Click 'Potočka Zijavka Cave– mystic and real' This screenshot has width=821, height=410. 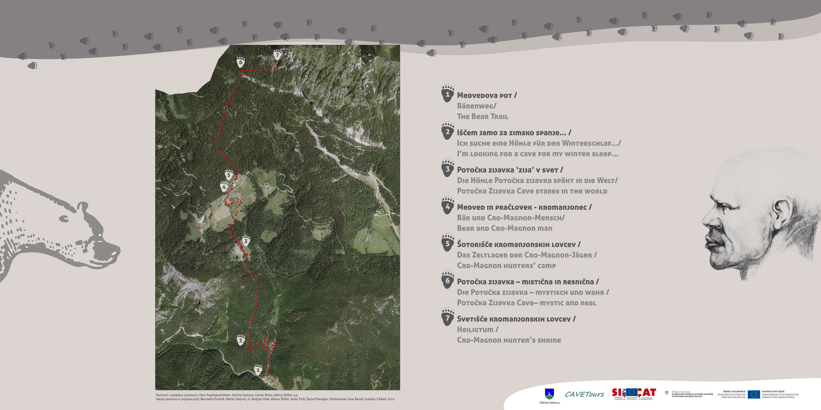pyautogui.click(x=526, y=303)
